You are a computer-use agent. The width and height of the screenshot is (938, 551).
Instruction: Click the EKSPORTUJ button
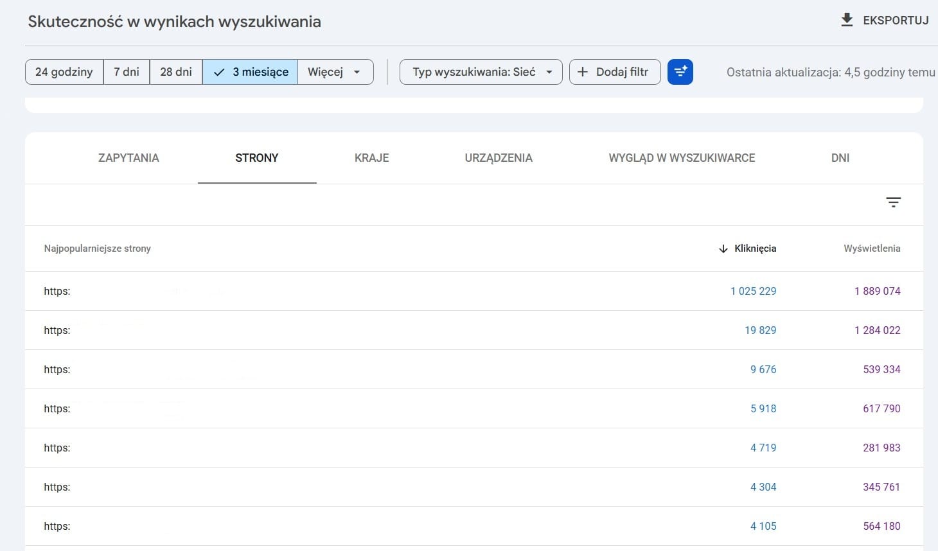[885, 20]
